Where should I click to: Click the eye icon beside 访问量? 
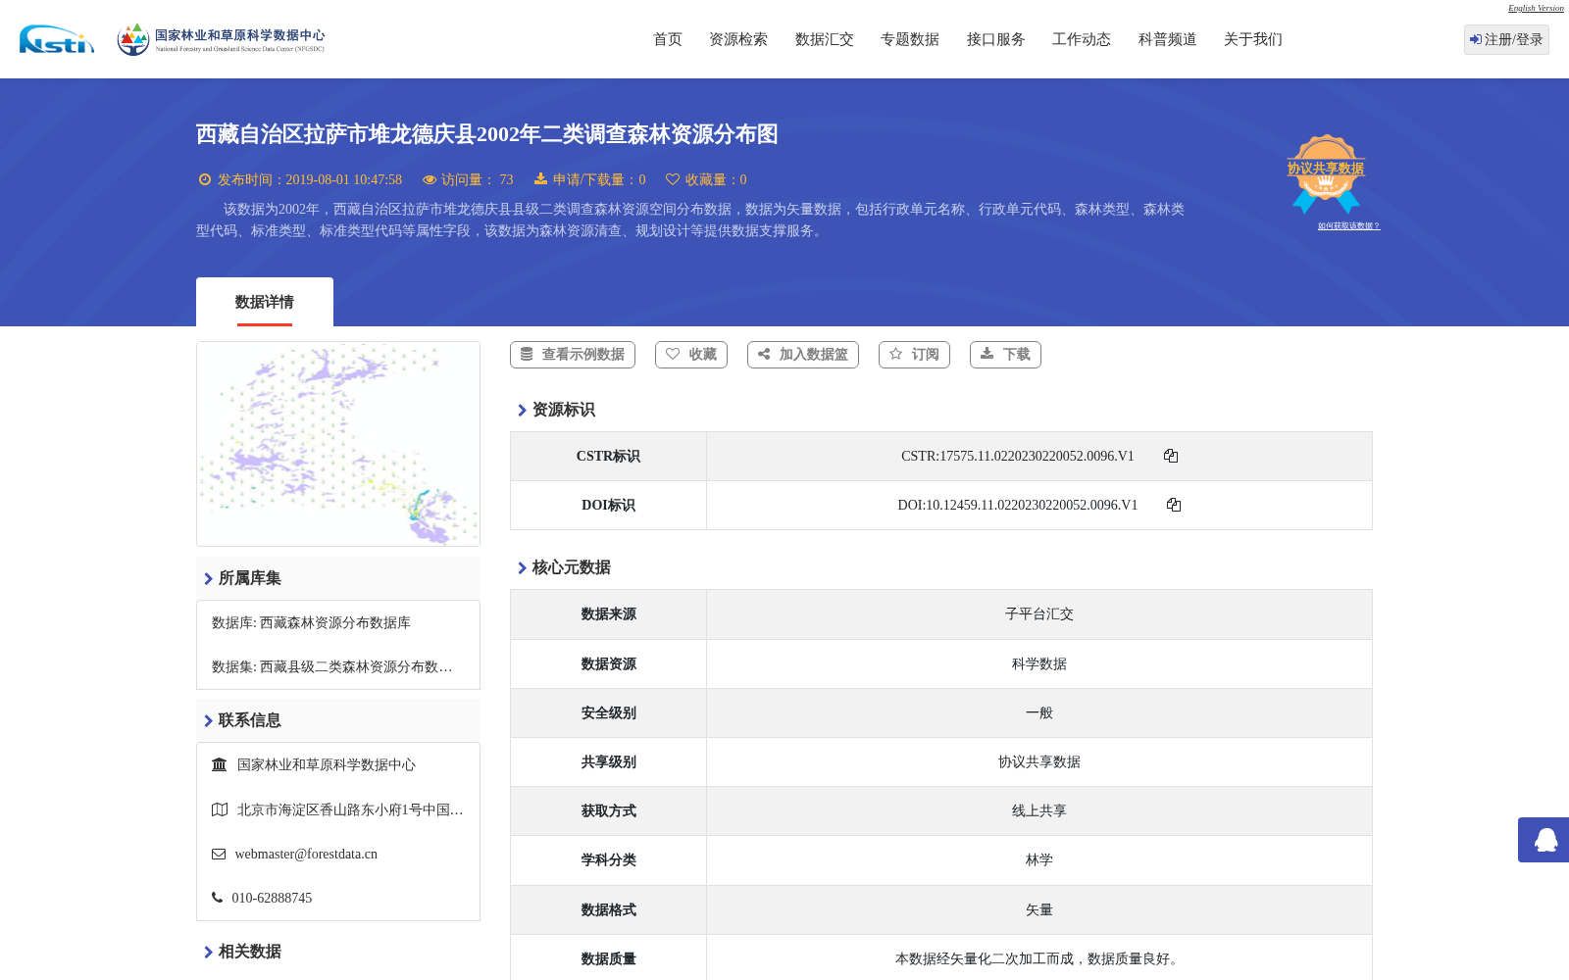point(430,179)
